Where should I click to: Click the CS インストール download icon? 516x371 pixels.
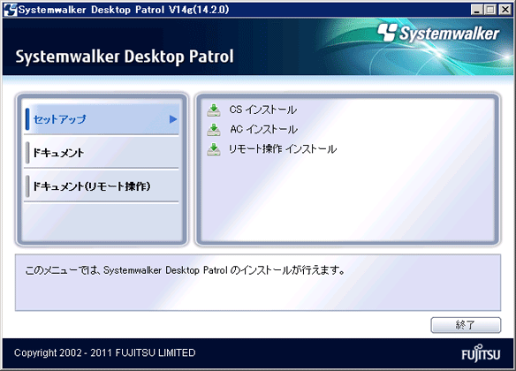click(214, 110)
